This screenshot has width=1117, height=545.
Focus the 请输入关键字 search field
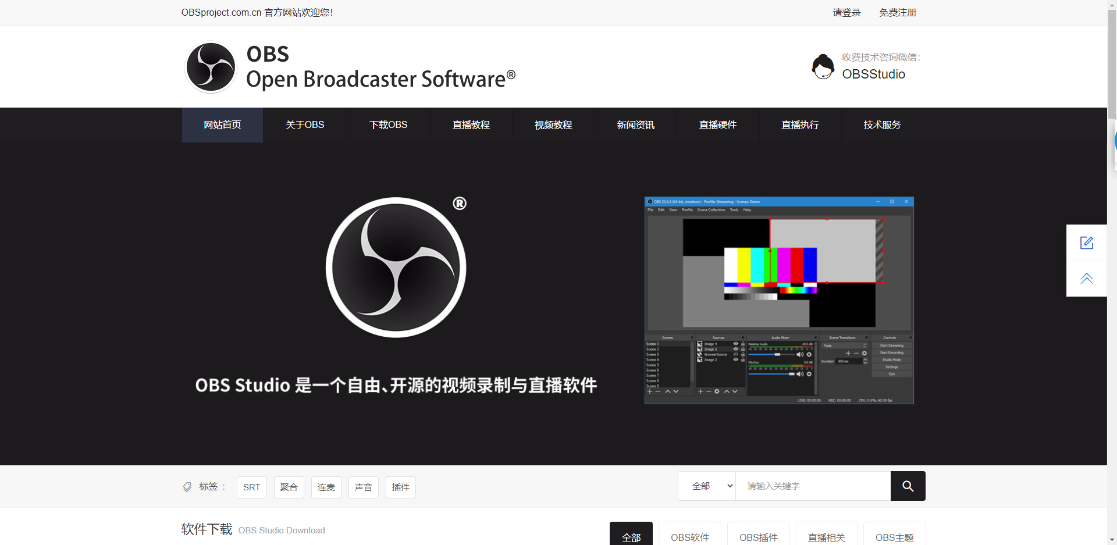coord(813,486)
